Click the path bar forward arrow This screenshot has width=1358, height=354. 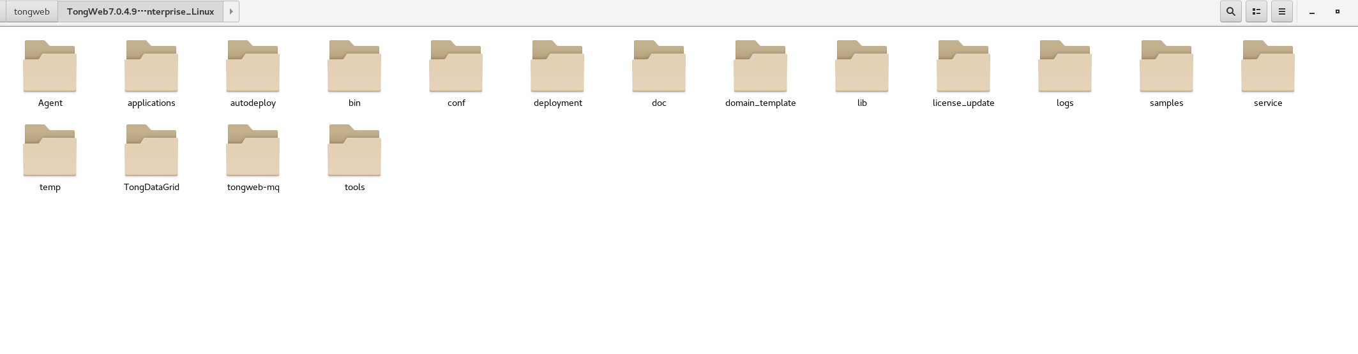(x=231, y=11)
